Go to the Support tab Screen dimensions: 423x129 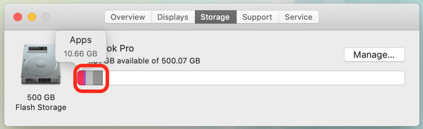coord(257,17)
